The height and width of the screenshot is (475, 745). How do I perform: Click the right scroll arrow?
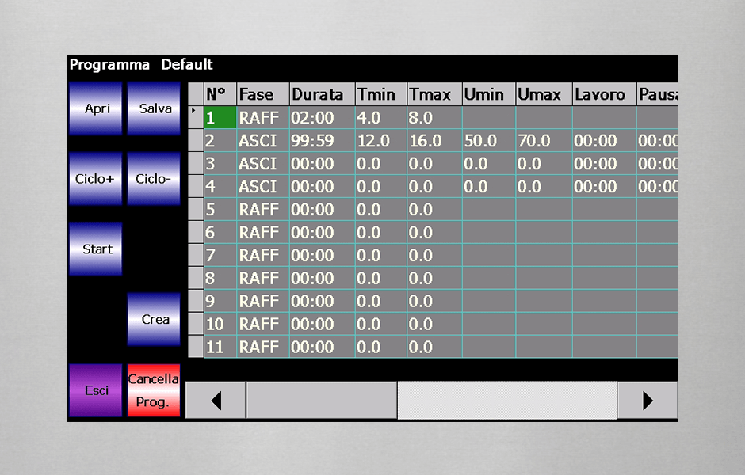[x=648, y=401]
